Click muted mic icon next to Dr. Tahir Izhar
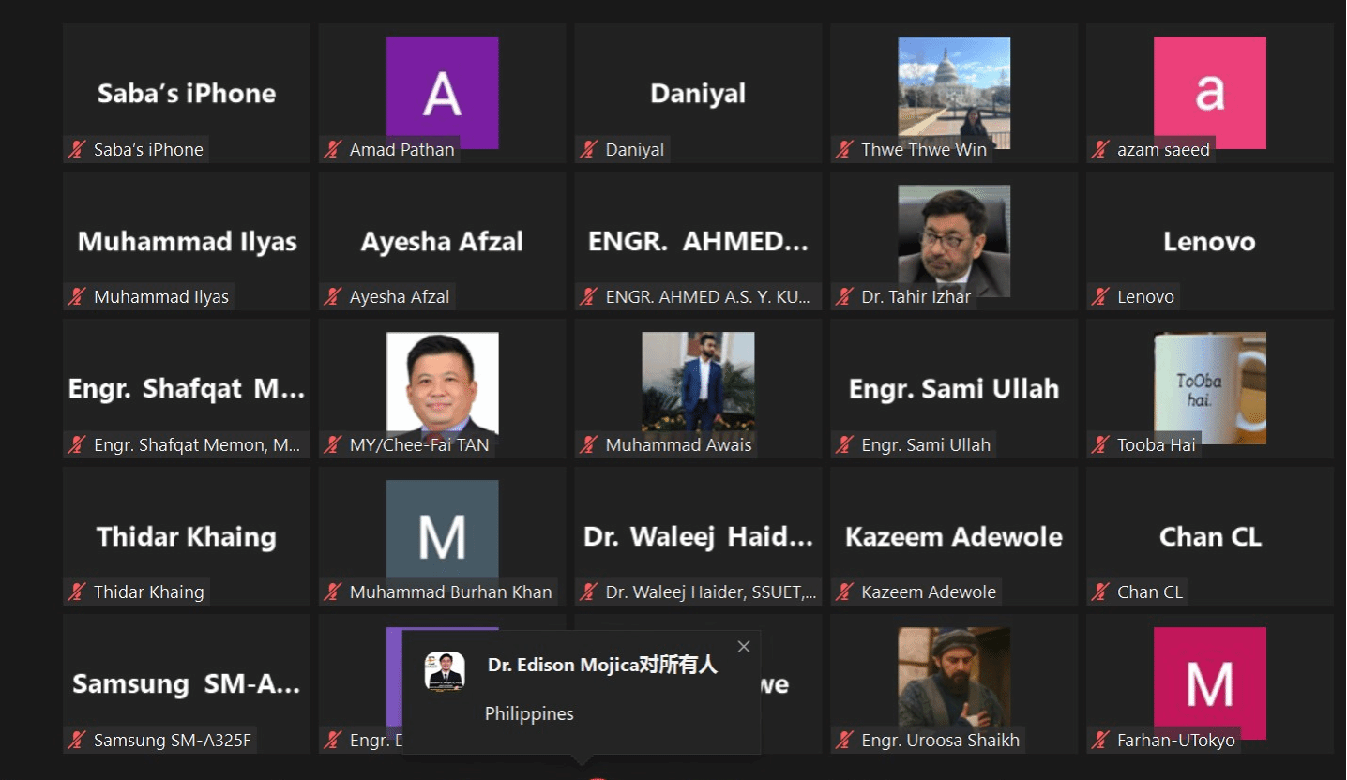 (844, 296)
